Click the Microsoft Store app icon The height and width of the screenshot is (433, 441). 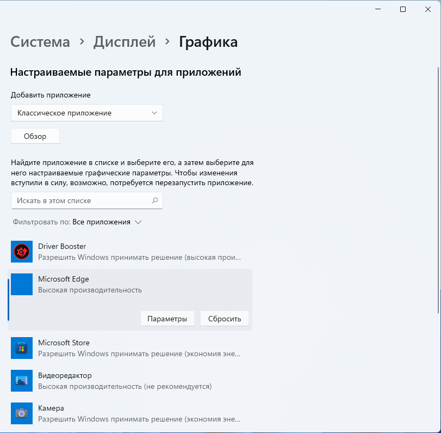tap(22, 348)
